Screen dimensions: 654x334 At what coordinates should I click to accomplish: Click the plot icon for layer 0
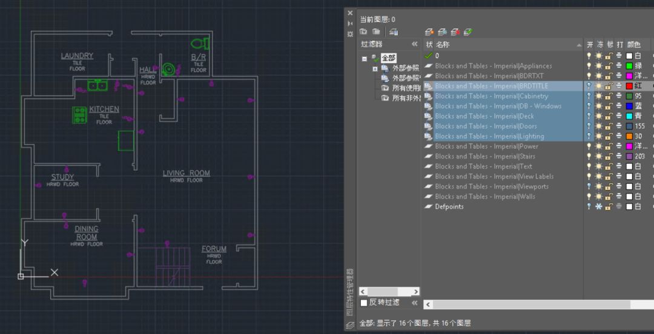(x=619, y=56)
